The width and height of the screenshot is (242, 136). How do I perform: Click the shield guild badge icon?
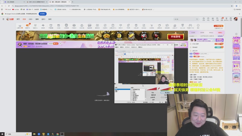pyautogui.click(x=183, y=25)
